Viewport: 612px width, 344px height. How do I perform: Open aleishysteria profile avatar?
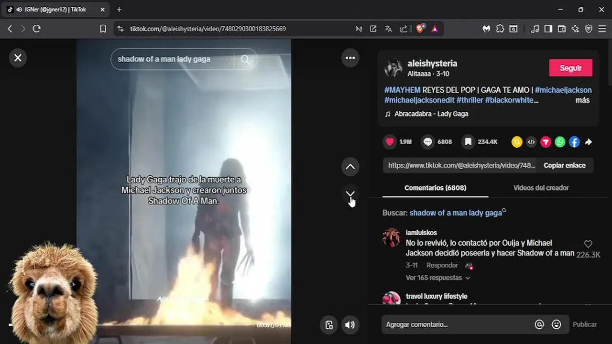point(393,68)
